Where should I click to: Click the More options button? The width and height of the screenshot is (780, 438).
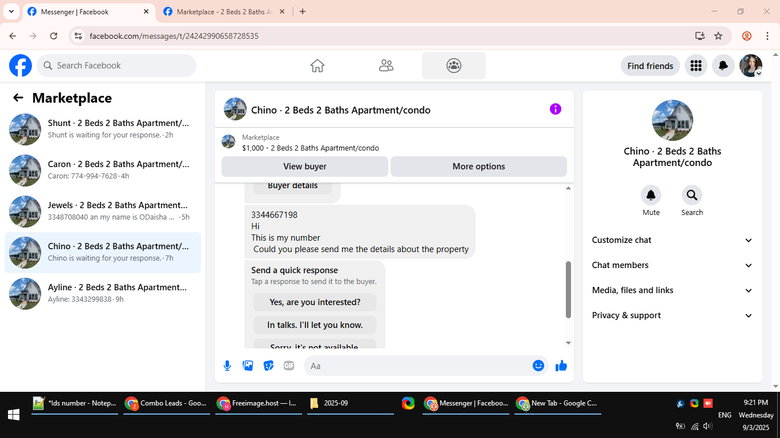click(479, 167)
